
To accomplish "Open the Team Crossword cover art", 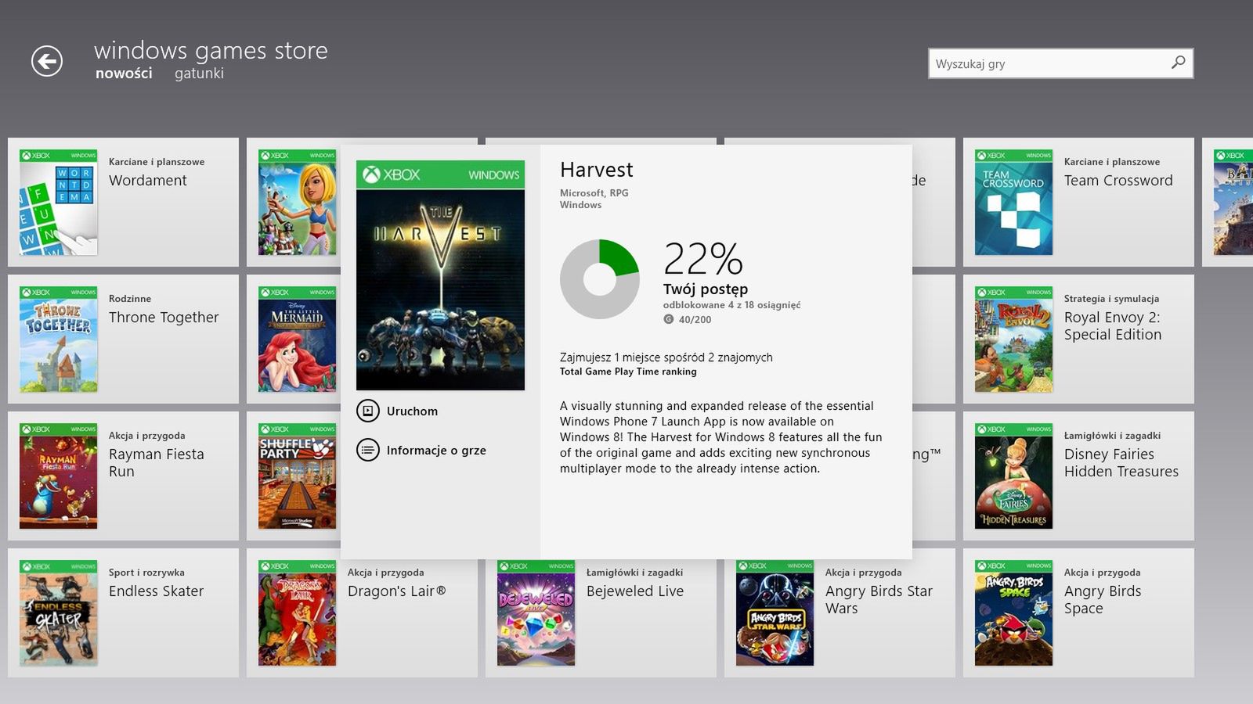I will click(1014, 202).
